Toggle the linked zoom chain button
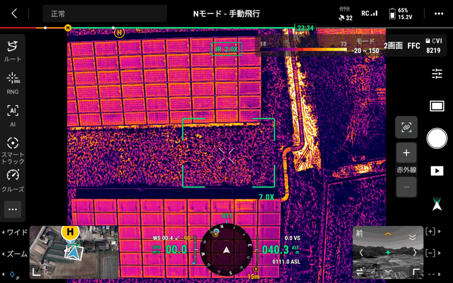Image resolution: width=453 pixels, height=283 pixels. [406, 127]
